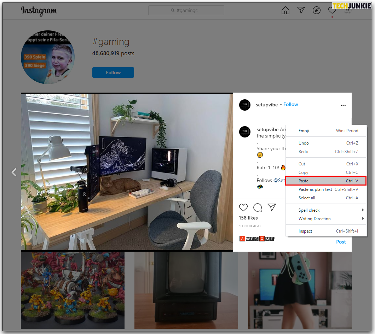375x334 pixels.
Task: Open the comment bubble icon on post
Action: [x=258, y=207]
